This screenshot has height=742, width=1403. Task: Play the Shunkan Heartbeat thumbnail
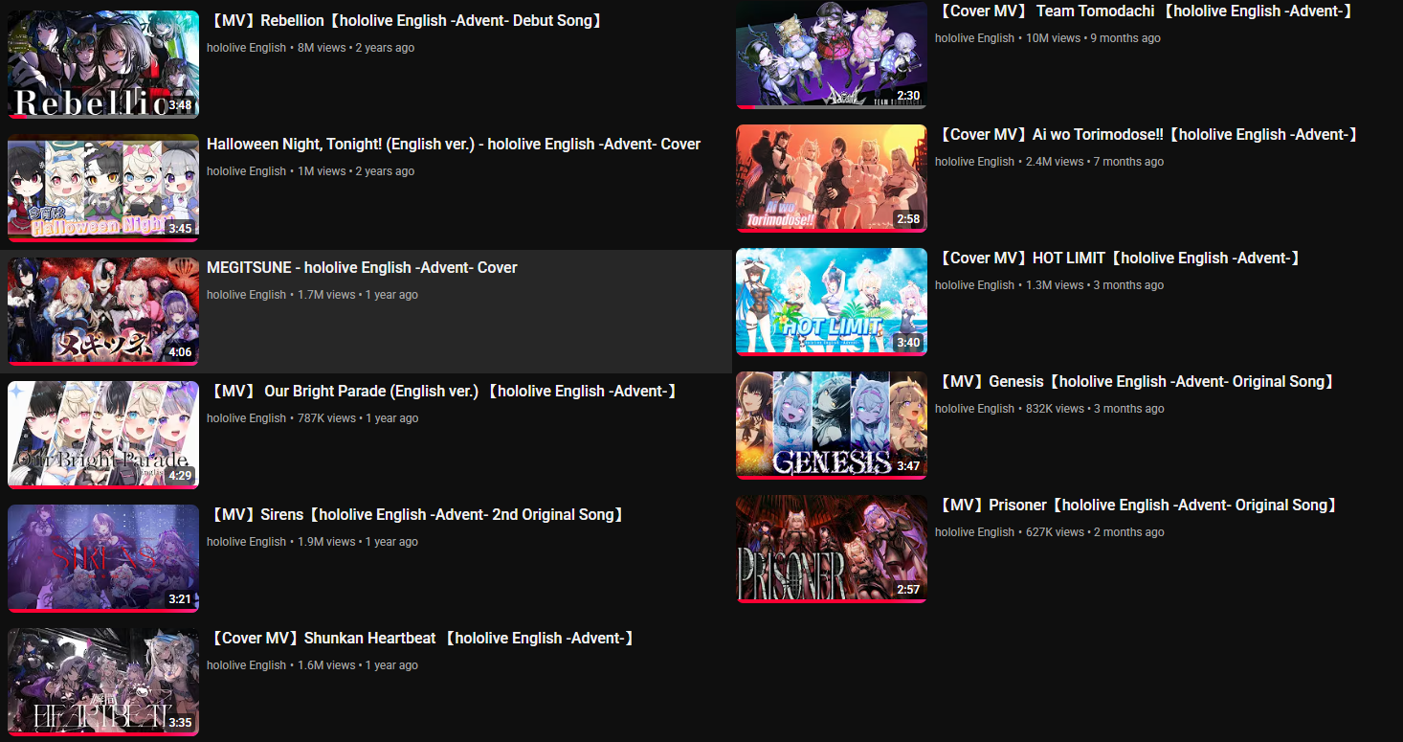(x=103, y=682)
